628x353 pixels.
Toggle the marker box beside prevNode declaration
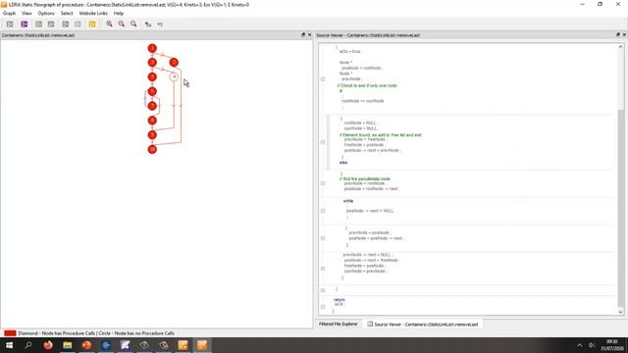[323, 79]
